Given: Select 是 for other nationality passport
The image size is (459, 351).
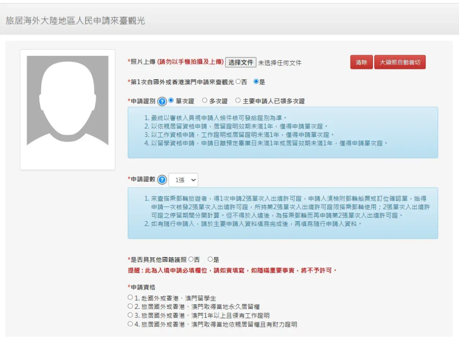Looking at the screenshot, I should (210, 259).
